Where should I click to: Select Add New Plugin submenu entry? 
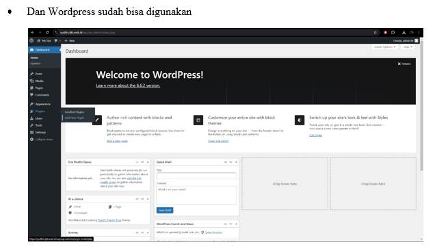click(75, 118)
